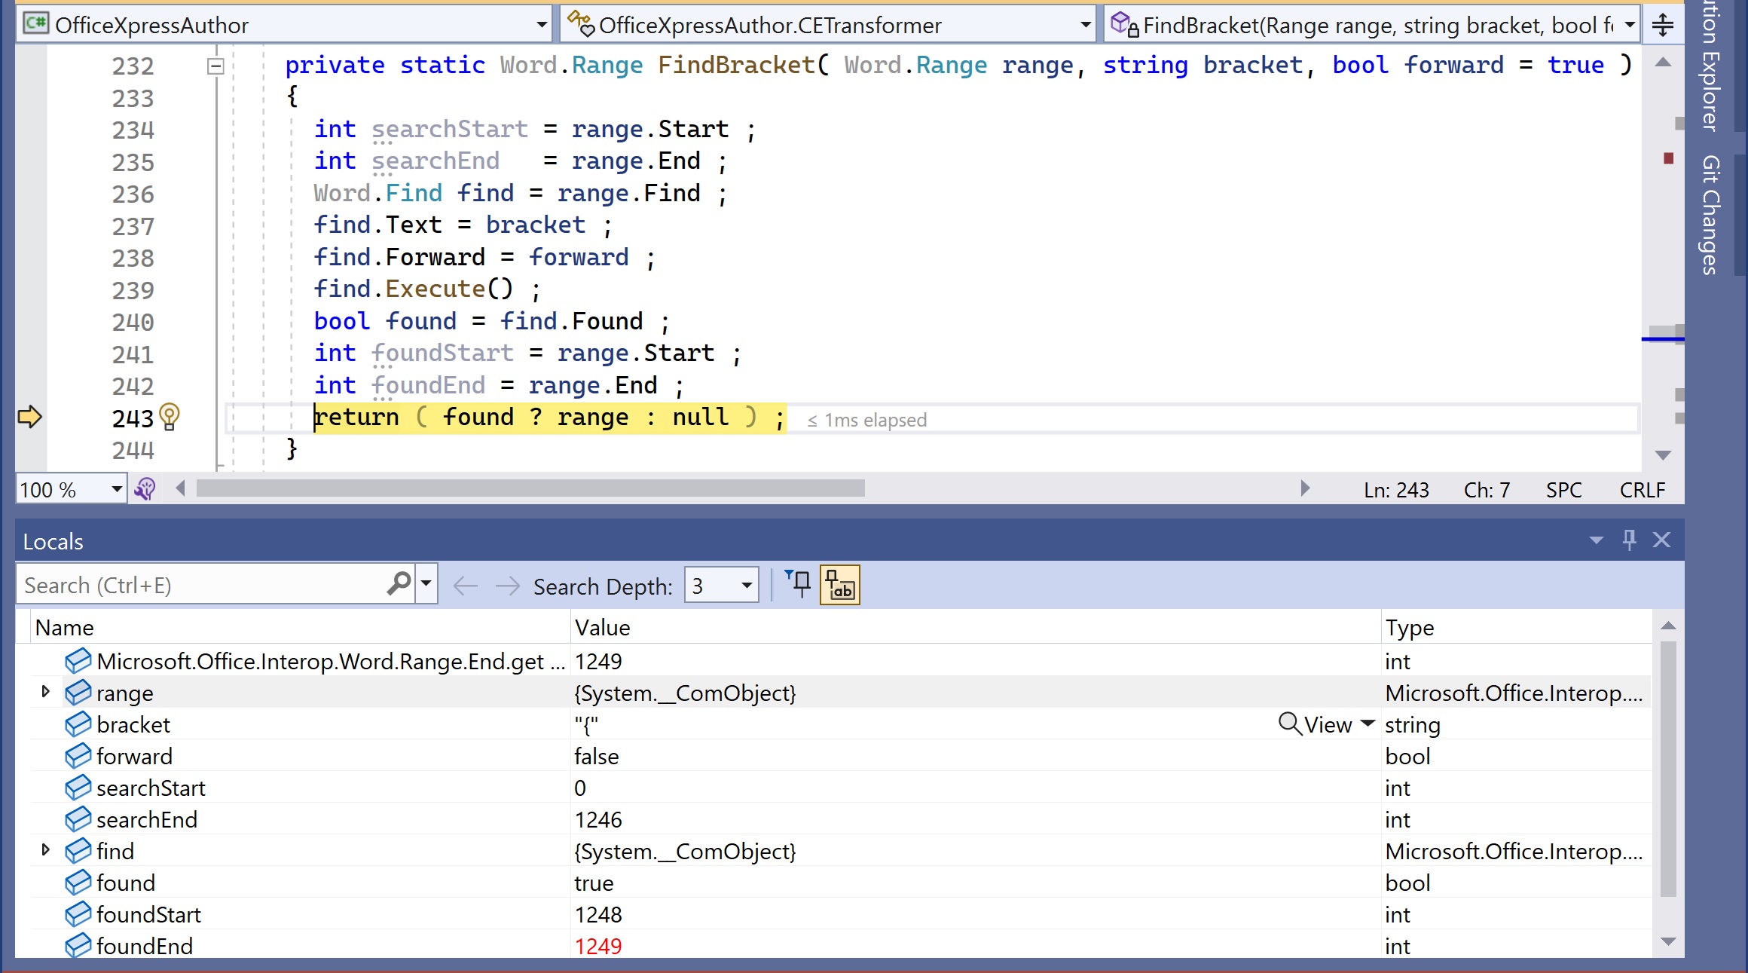Click the true value of found
Viewport: 1748px width, 973px height.
pyautogui.click(x=594, y=883)
